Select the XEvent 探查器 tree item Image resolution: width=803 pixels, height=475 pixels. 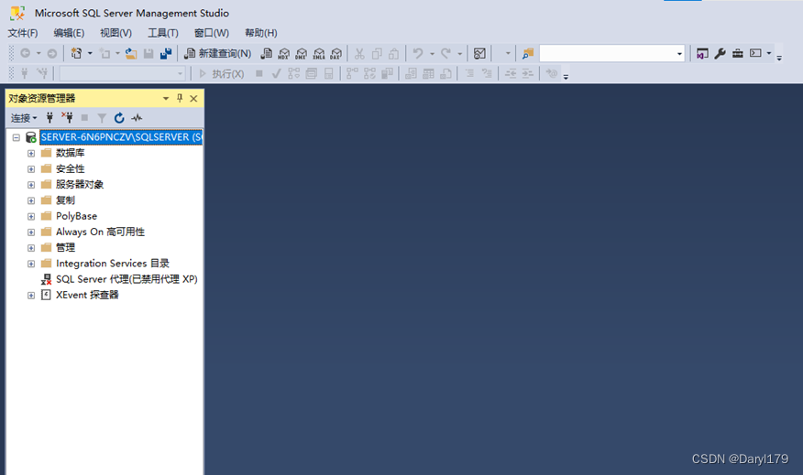87,295
